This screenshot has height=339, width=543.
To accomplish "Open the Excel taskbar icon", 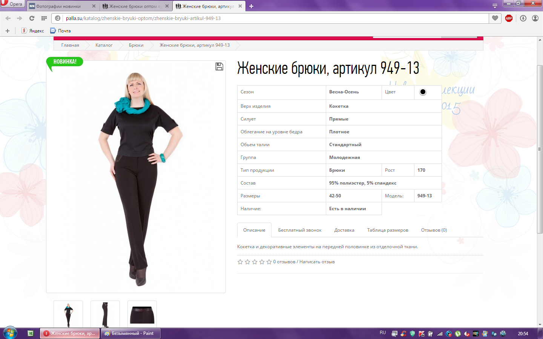I will click(31, 333).
